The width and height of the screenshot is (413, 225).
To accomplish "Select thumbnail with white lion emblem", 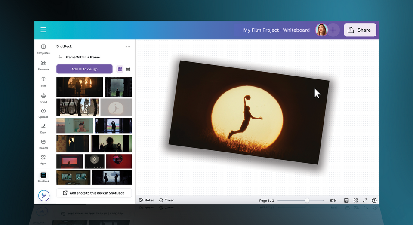I will click(95, 161).
